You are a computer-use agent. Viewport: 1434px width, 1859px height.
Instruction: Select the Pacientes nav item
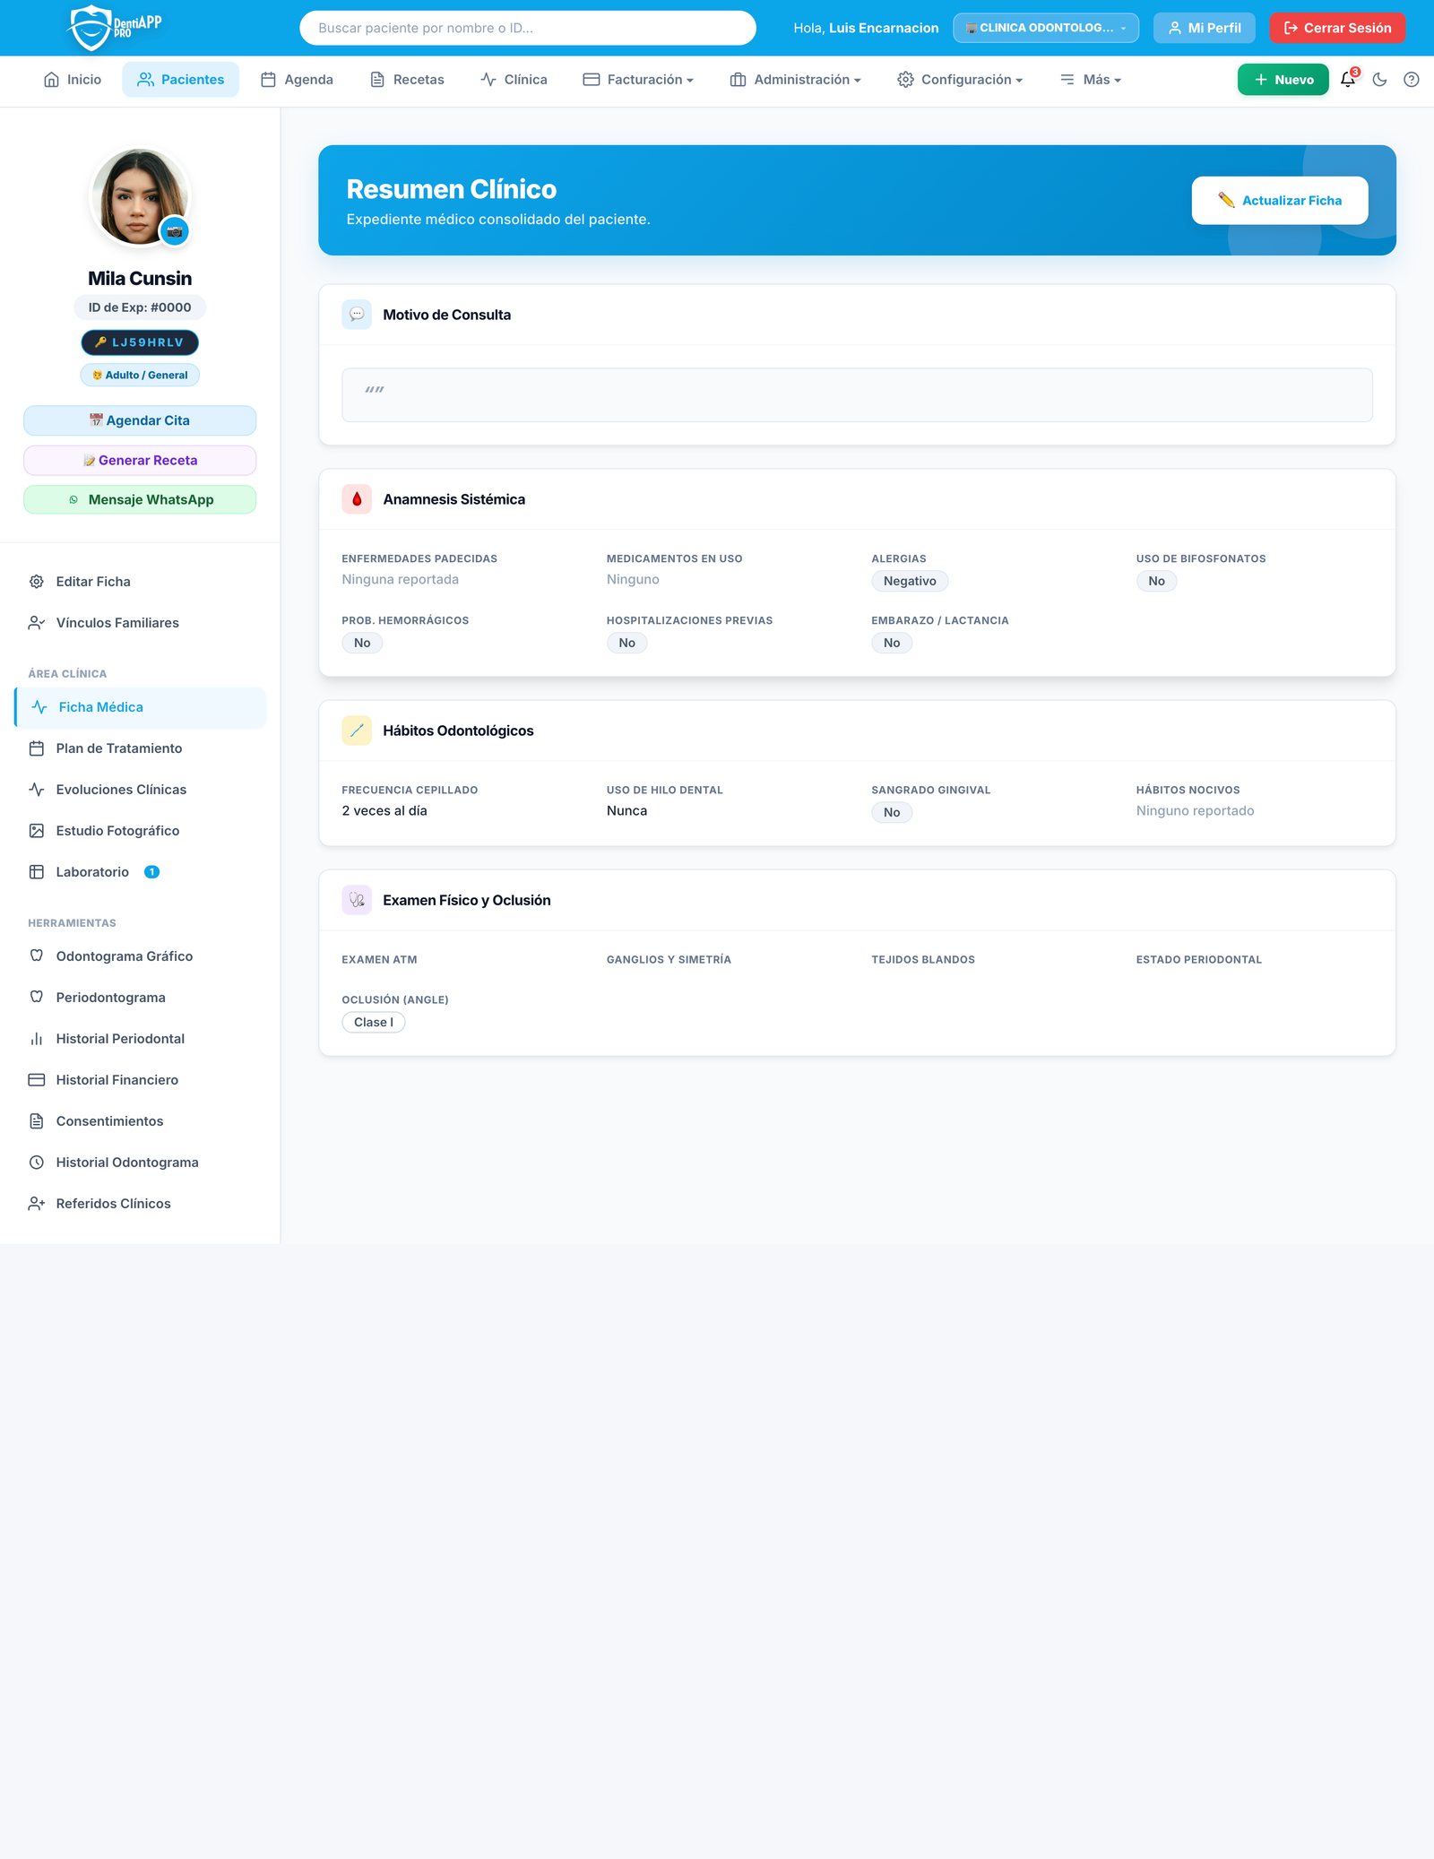pos(181,80)
